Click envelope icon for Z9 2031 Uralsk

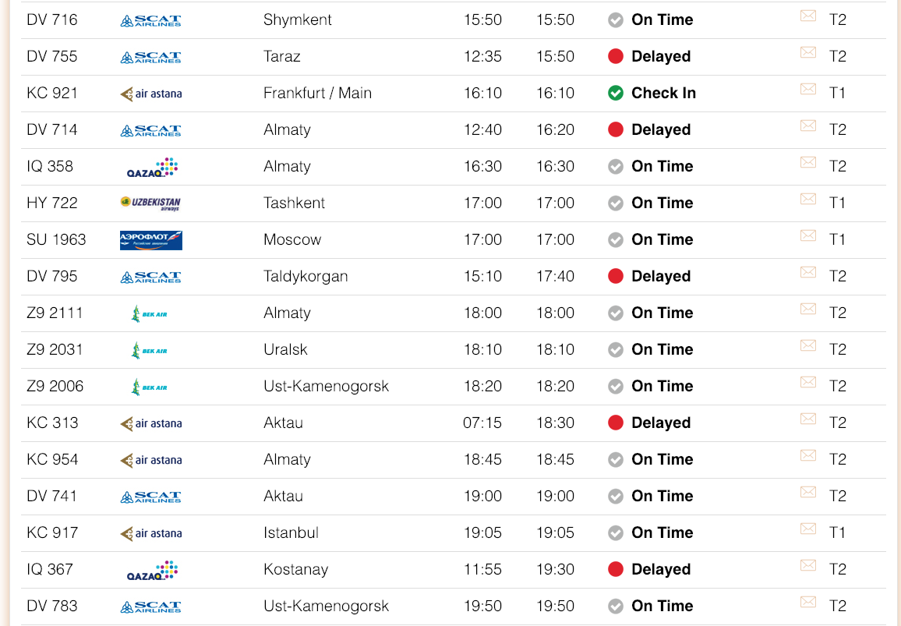click(808, 345)
